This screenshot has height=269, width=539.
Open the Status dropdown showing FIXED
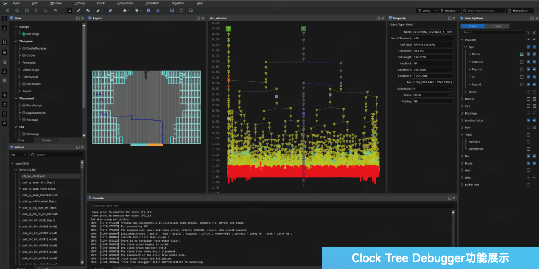(x=433, y=95)
